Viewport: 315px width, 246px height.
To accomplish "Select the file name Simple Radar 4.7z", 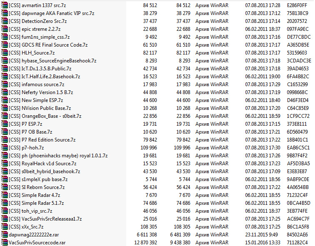I will [x=34, y=195].
